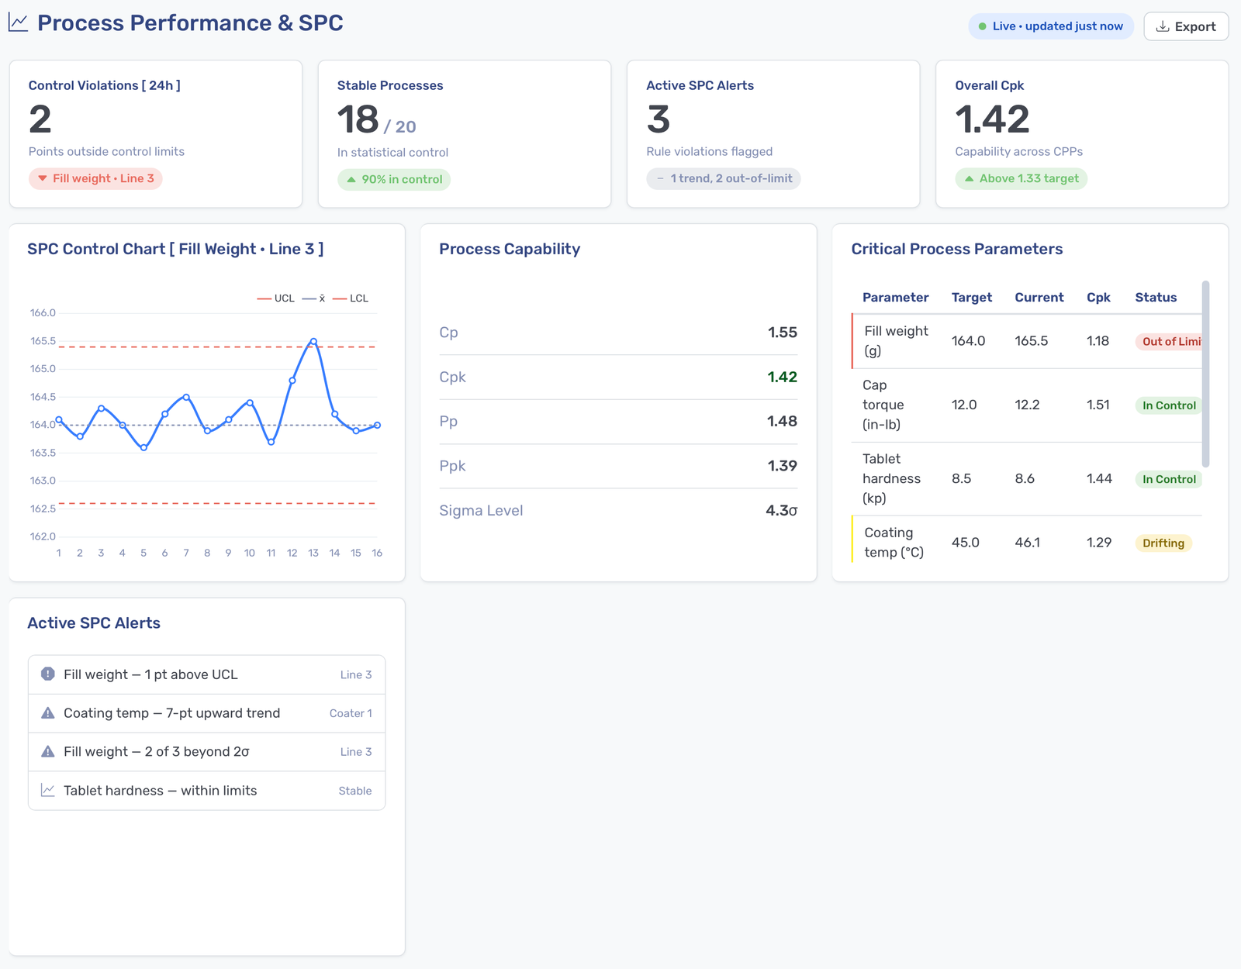Click the 'SPC Control Chart [ Fill Weight · Line 3 ]' title

[x=175, y=249]
